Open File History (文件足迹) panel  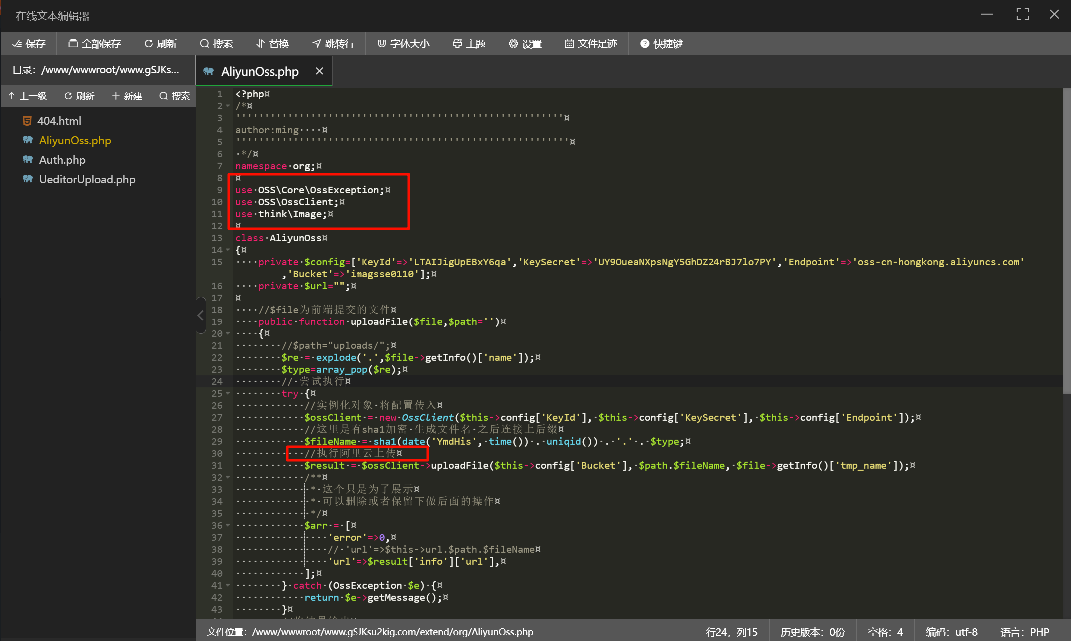click(591, 44)
